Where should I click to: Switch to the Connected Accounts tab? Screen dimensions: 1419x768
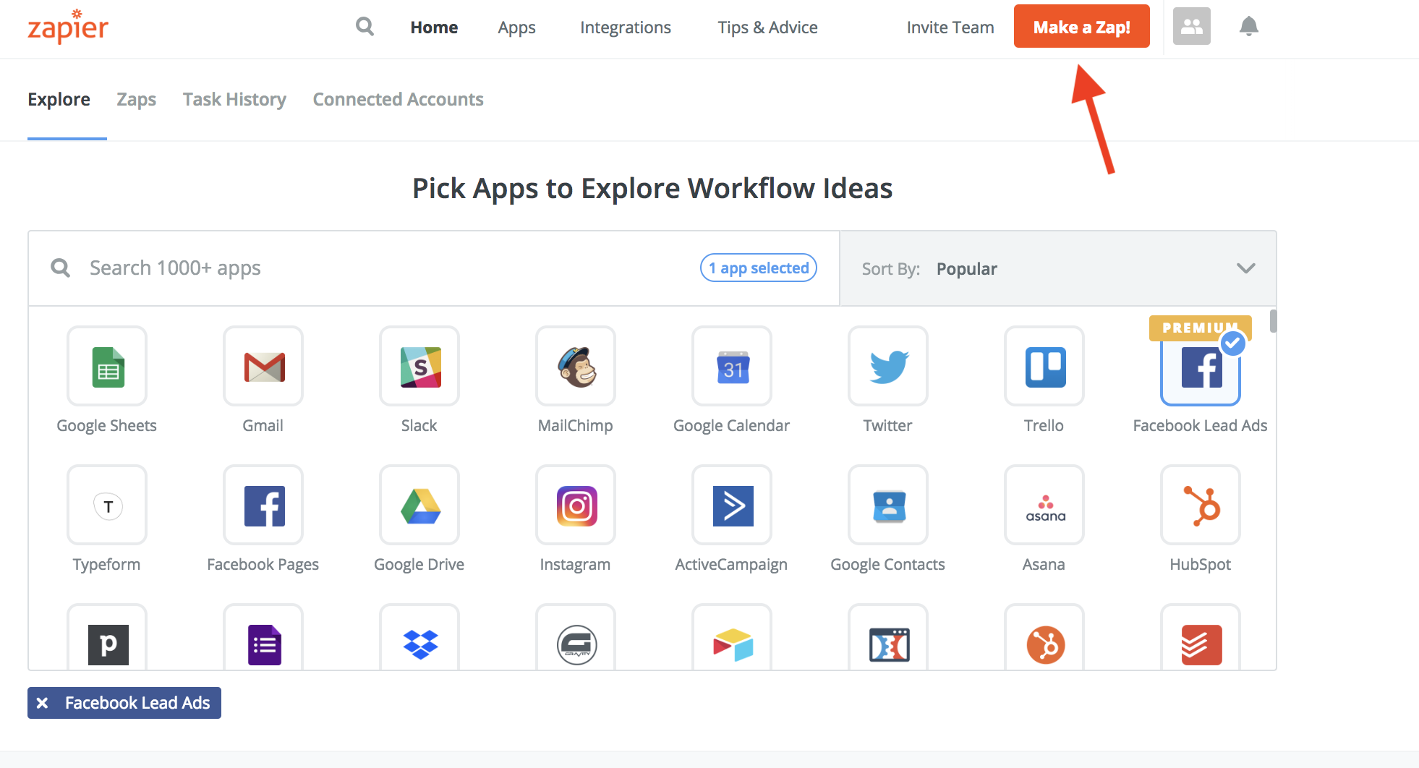398,99
